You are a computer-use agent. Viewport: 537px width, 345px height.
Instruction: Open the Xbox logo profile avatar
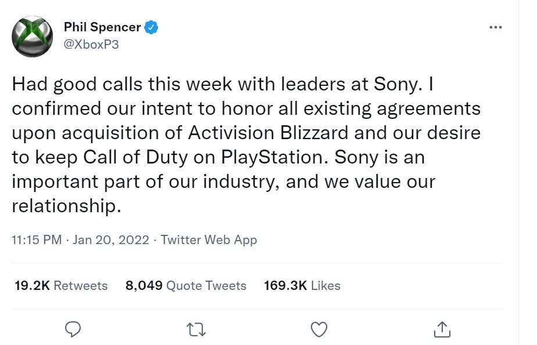point(32,36)
